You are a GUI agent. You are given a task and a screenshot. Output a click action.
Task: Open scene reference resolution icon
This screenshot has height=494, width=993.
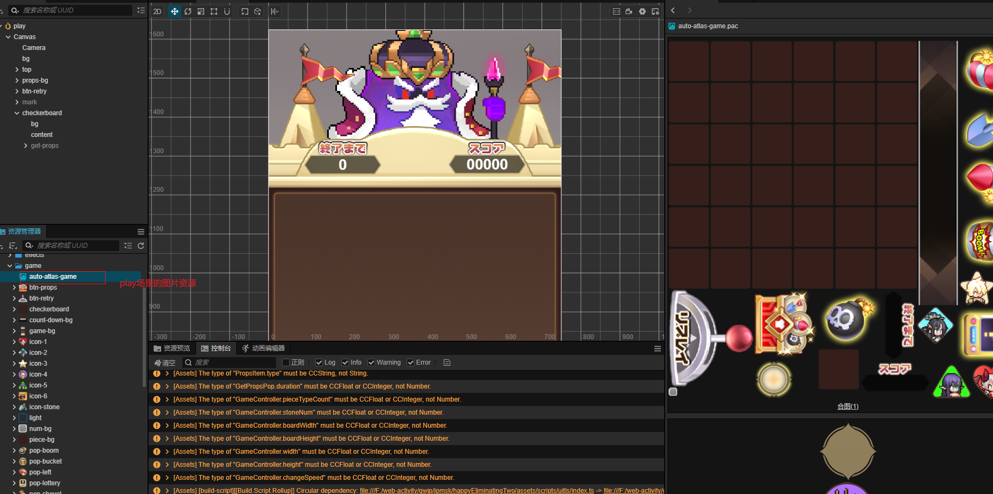click(616, 11)
